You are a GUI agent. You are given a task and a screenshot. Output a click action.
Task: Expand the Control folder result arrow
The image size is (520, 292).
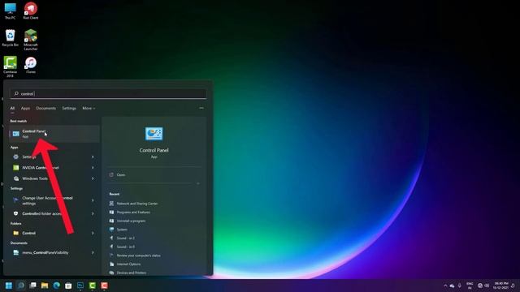[x=93, y=233]
